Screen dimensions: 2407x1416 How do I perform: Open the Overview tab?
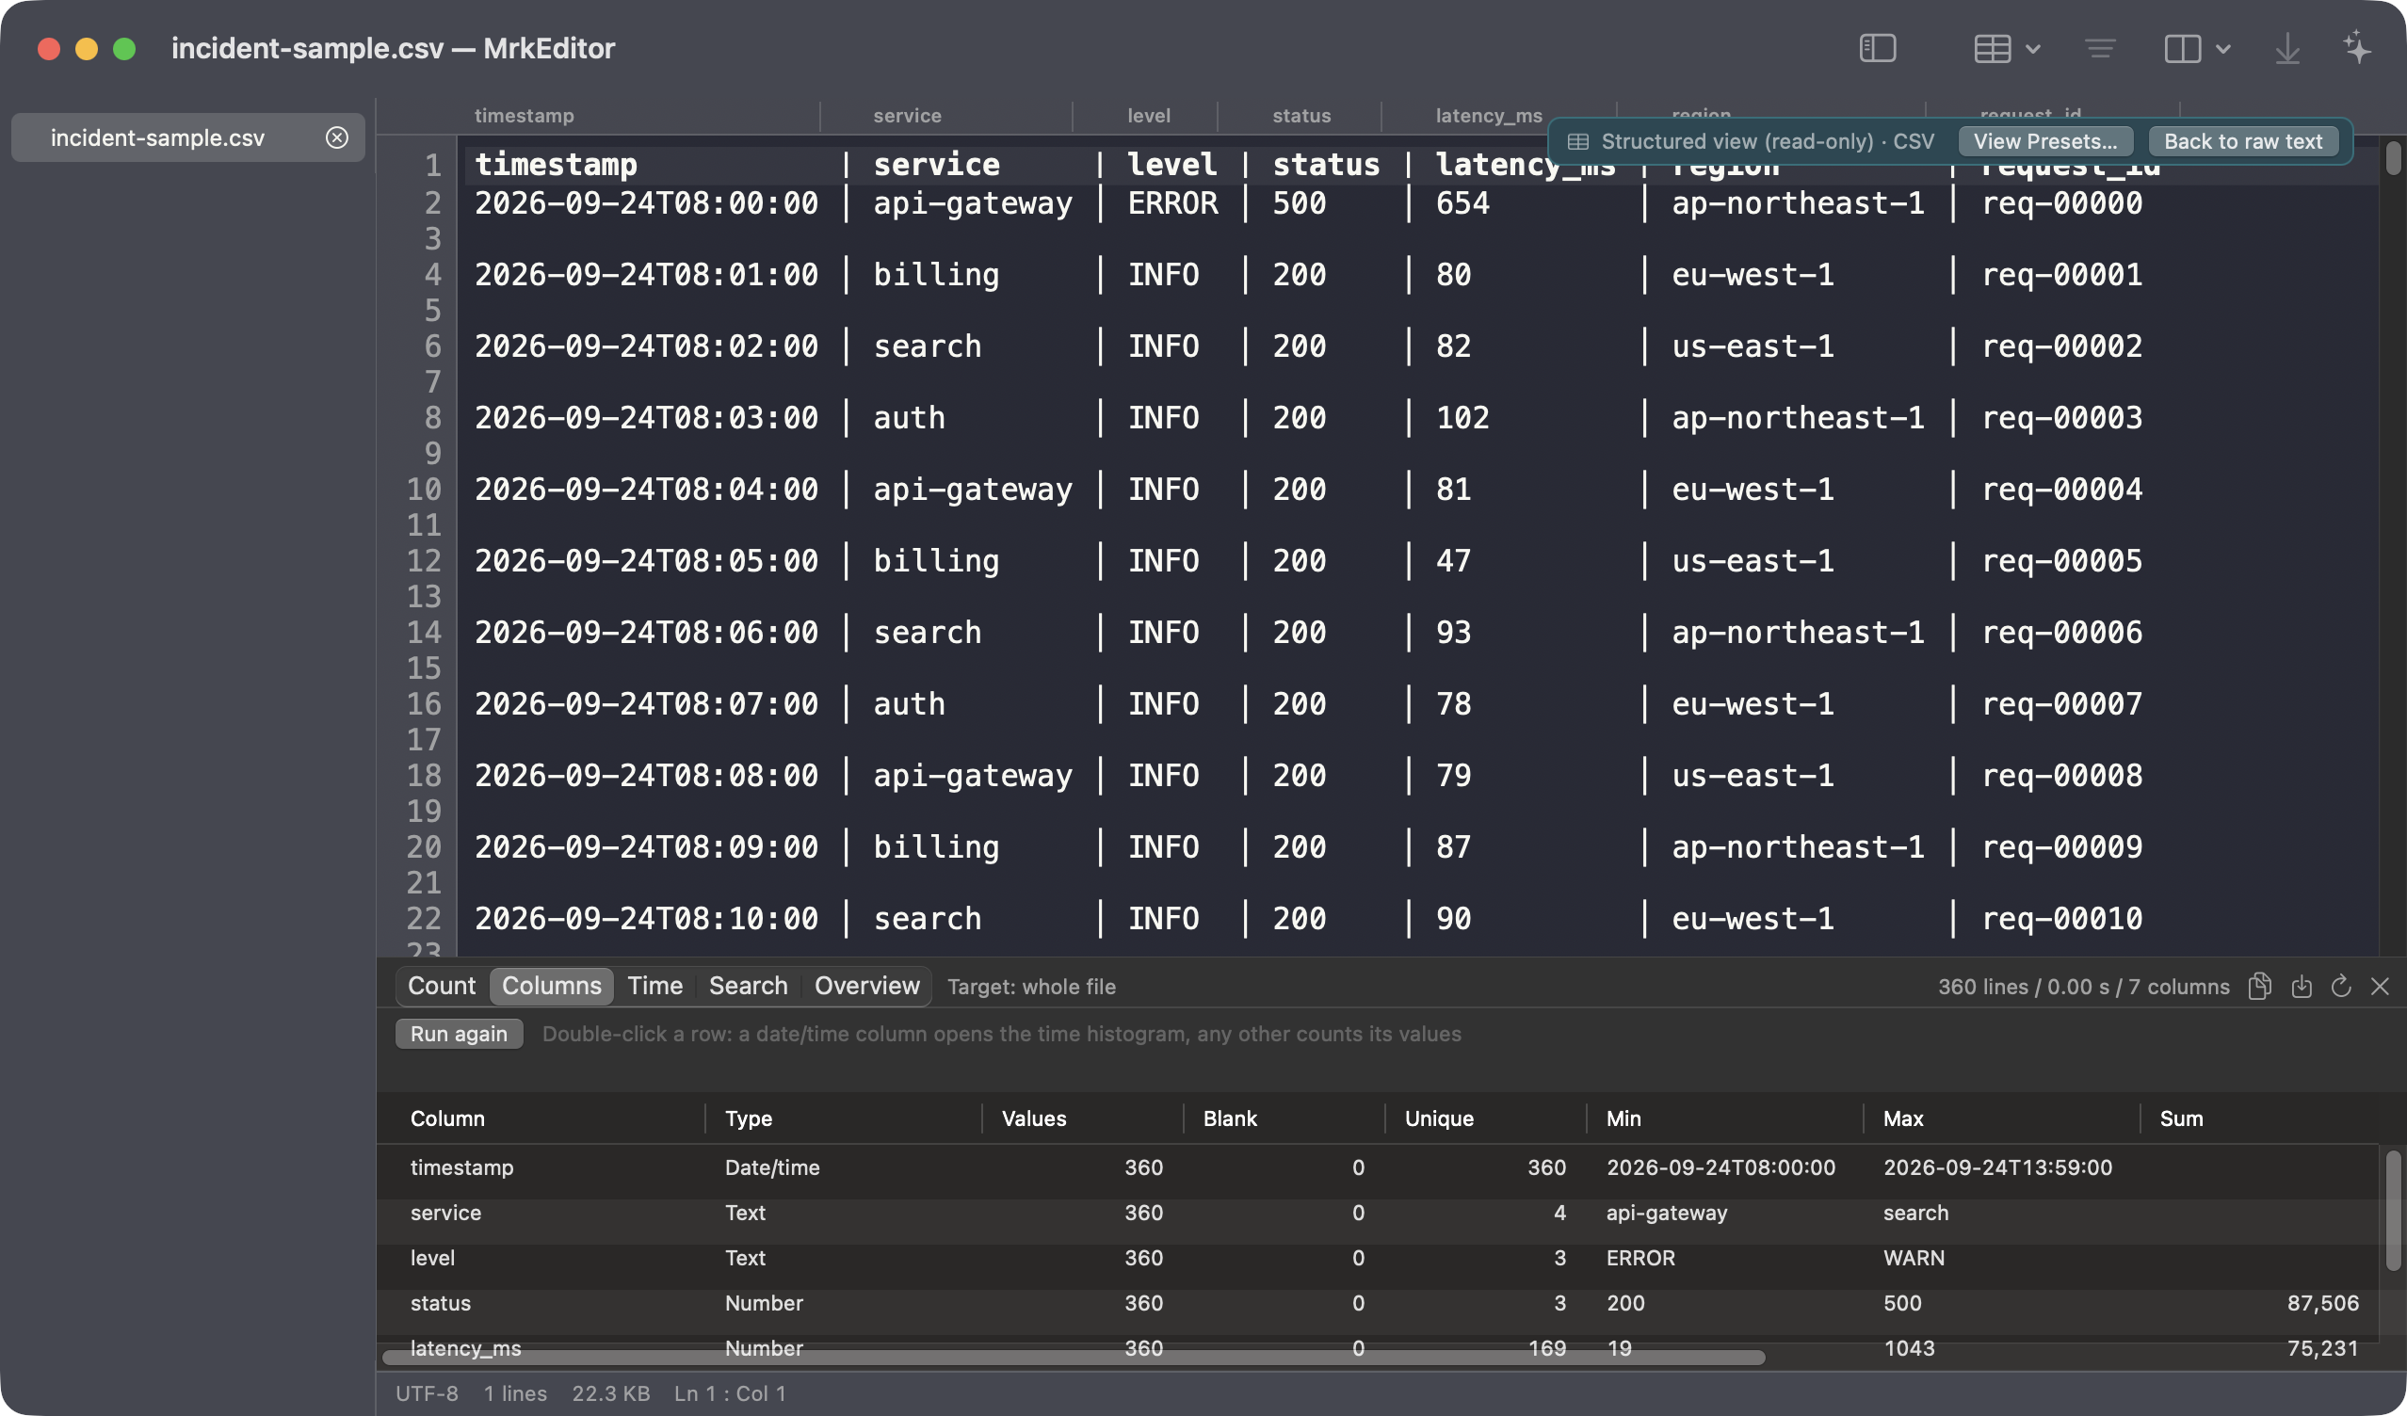[x=866, y=986]
